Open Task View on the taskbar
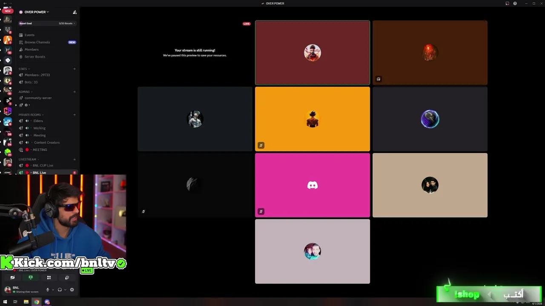545x306 pixels. [15, 302]
